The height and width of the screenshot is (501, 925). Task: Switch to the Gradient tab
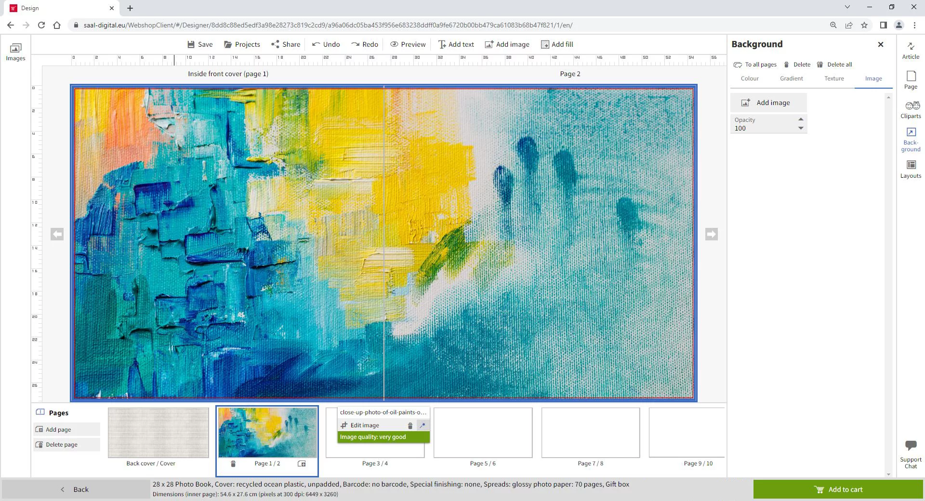[x=791, y=79]
